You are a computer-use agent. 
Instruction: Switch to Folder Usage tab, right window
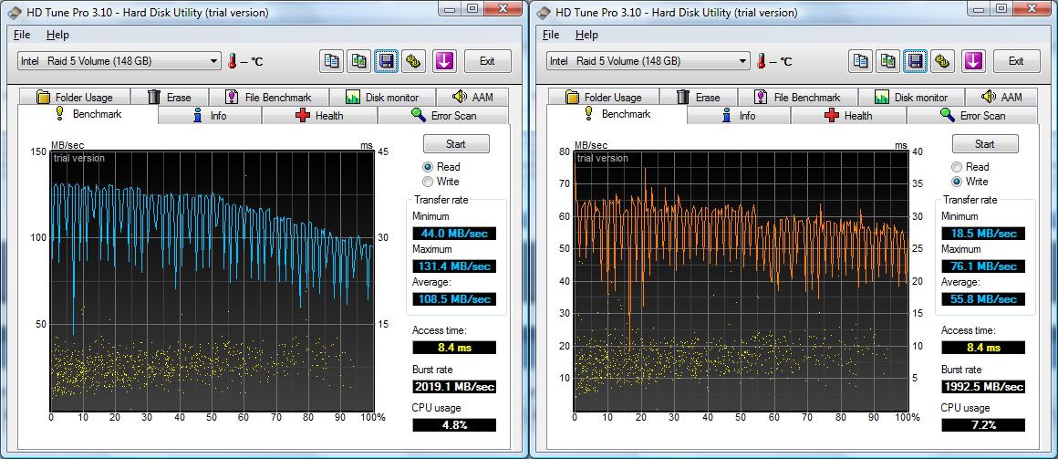[605, 98]
